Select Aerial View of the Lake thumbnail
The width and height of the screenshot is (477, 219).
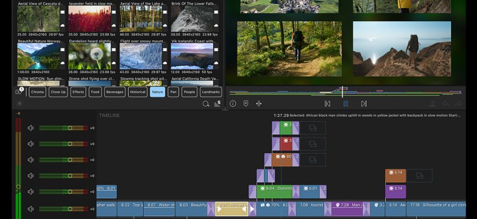[x=140, y=19]
